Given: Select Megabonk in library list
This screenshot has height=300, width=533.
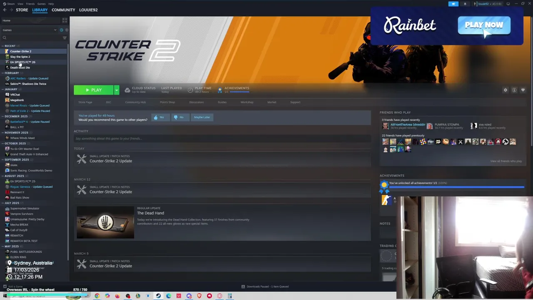Looking at the screenshot, I should coord(33,100).
